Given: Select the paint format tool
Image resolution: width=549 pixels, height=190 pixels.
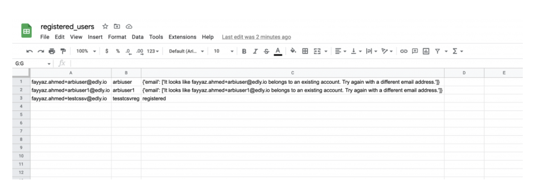Looking at the screenshot, I should [63, 51].
